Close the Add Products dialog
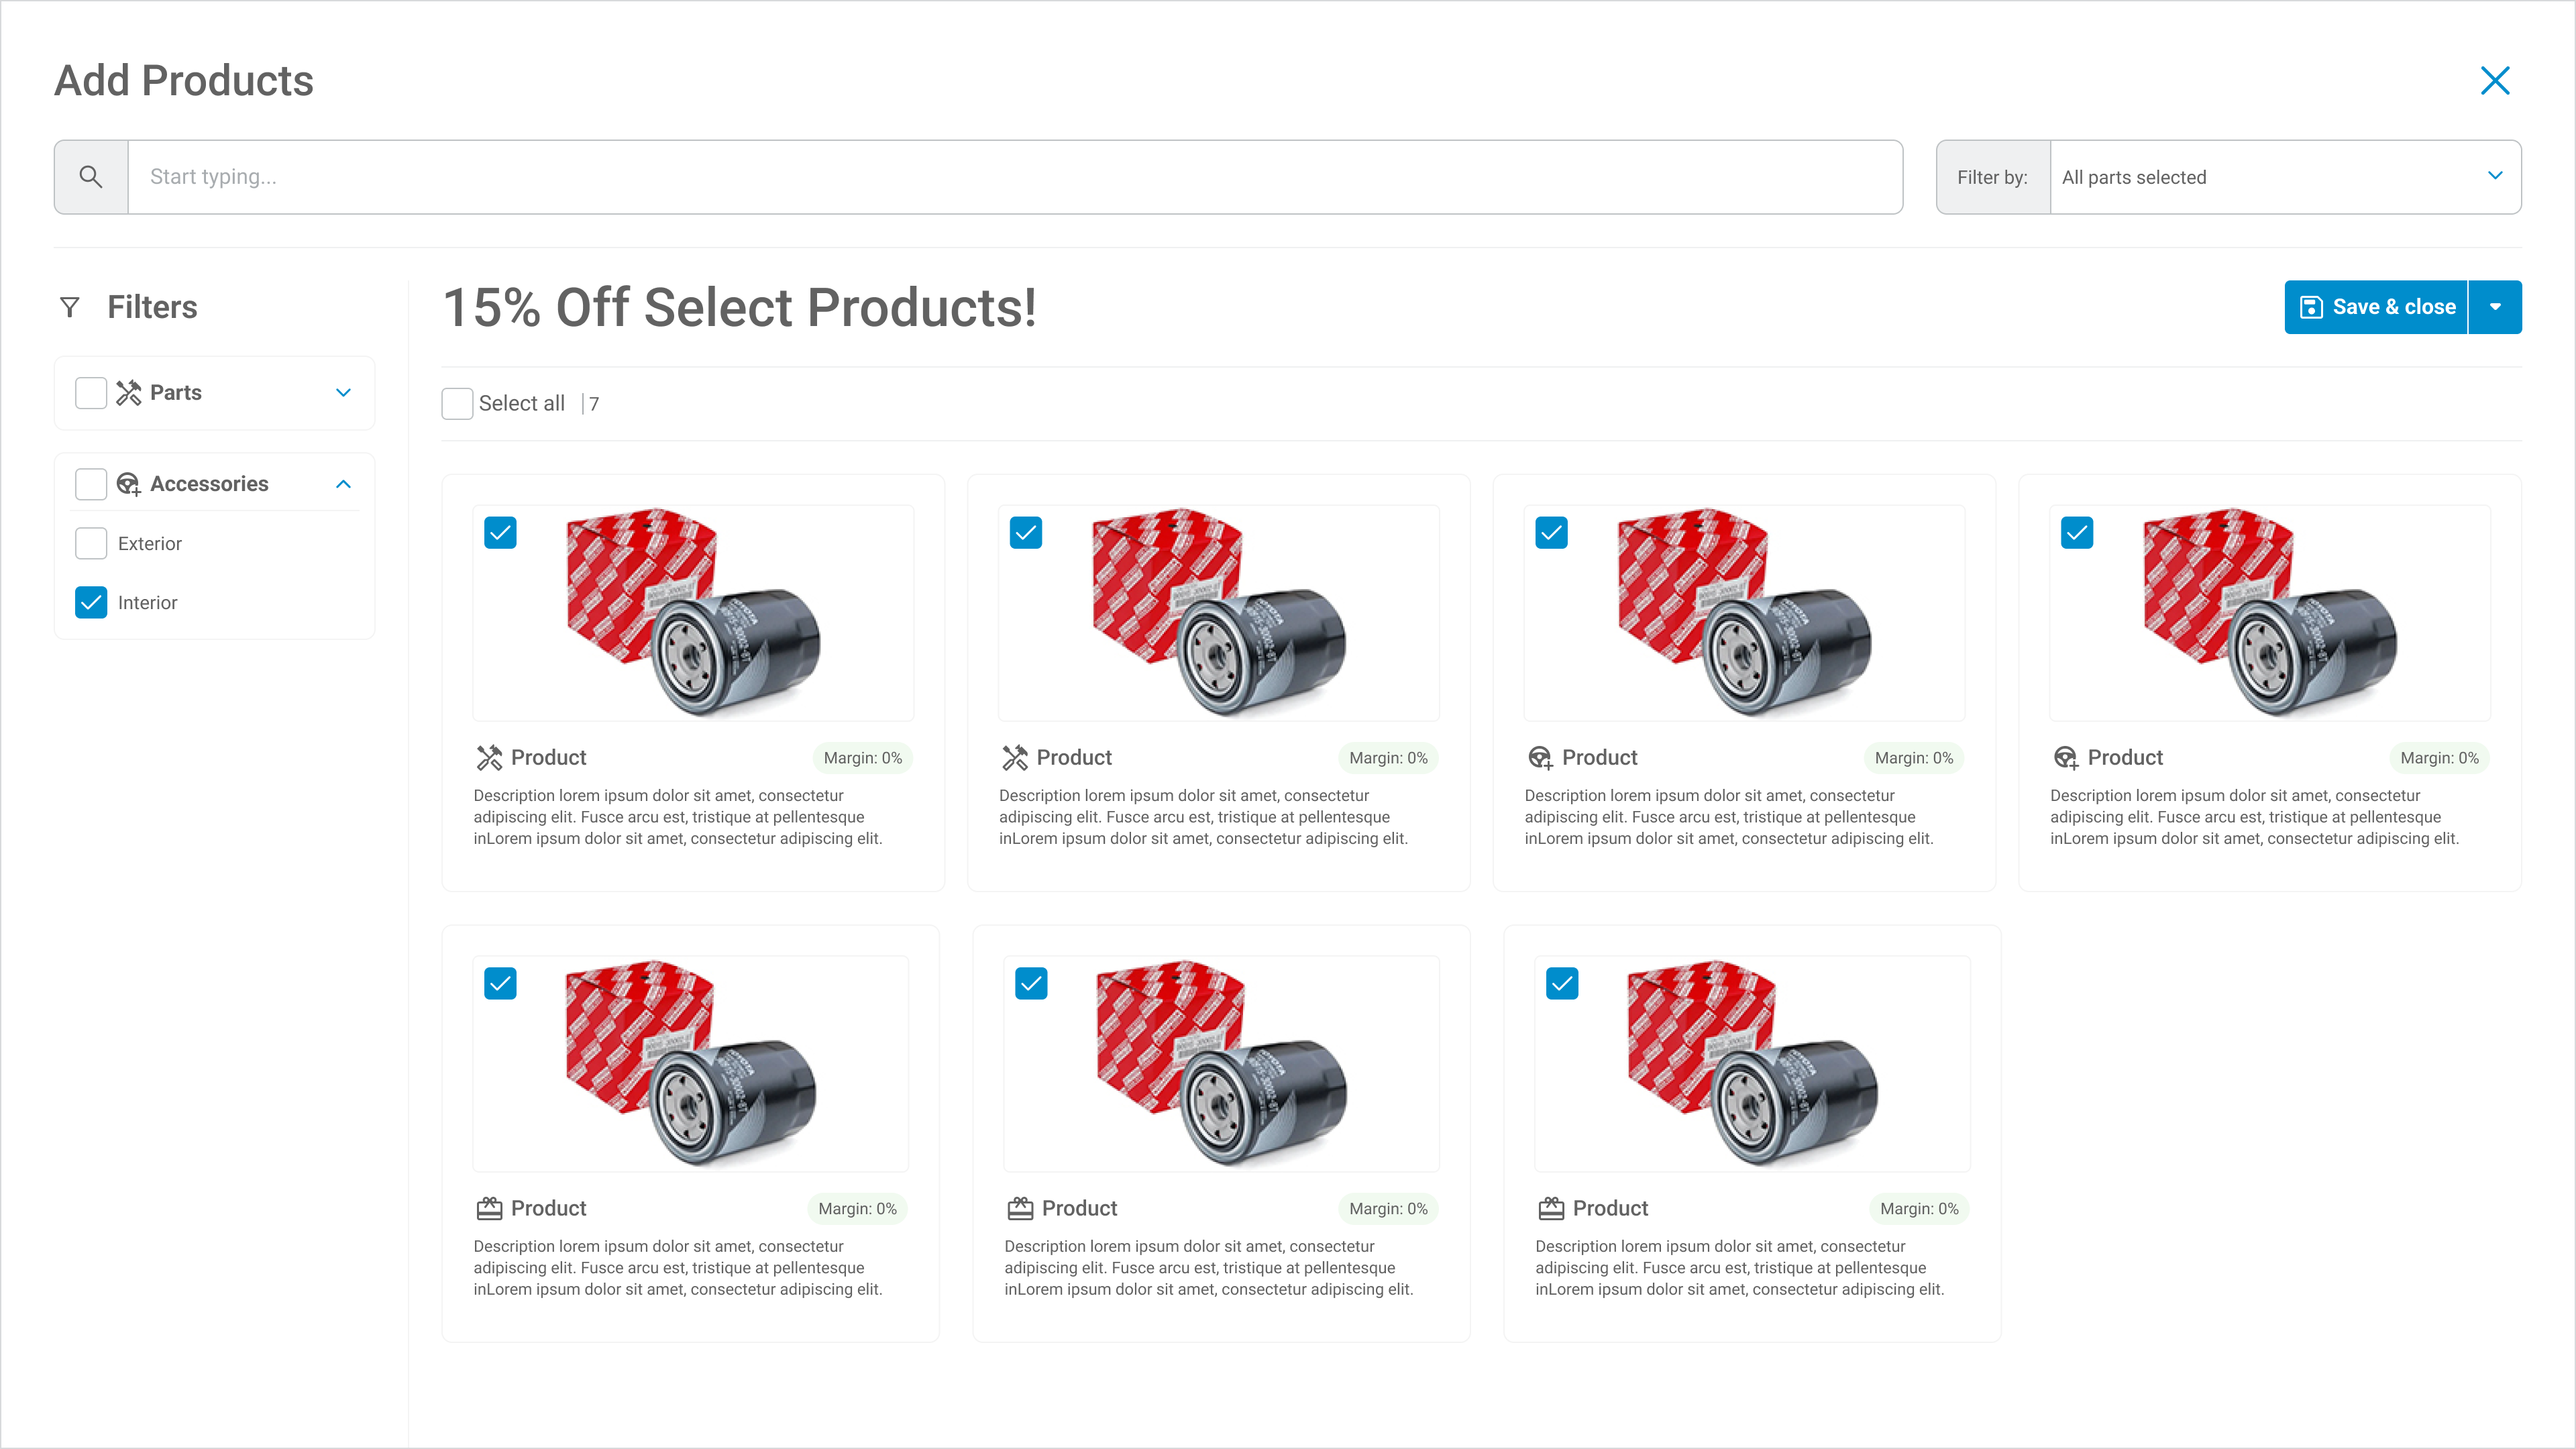Image resolution: width=2576 pixels, height=1449 pixels. pyautogui.click(x=2495, y=81)
